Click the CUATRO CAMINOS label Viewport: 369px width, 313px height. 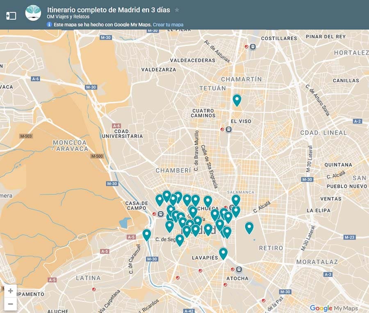[x=203, y=113]
